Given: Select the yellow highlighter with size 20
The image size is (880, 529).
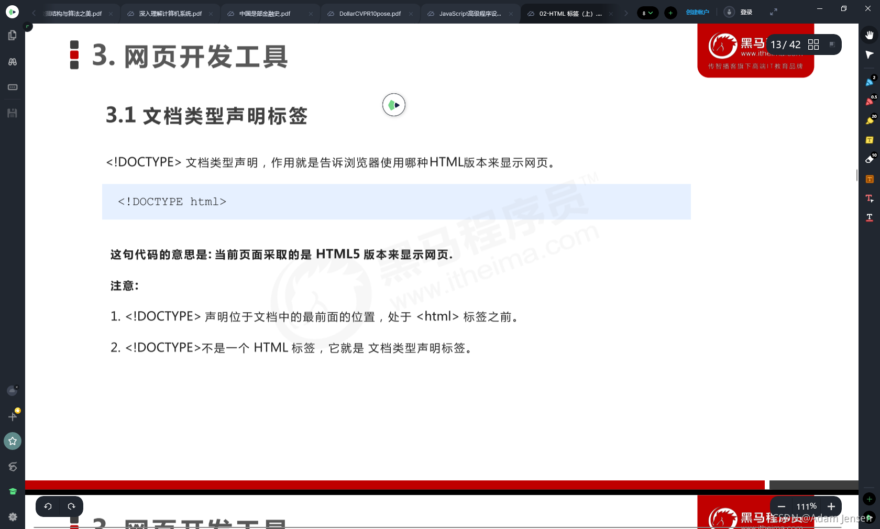Looking at the screenshot, I should 870,120.
